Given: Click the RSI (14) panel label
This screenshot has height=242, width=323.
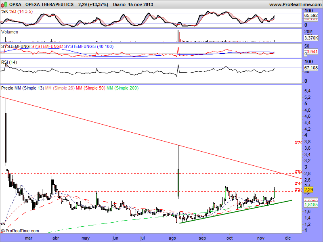Looking at the screenshot, I should point(9,62).
